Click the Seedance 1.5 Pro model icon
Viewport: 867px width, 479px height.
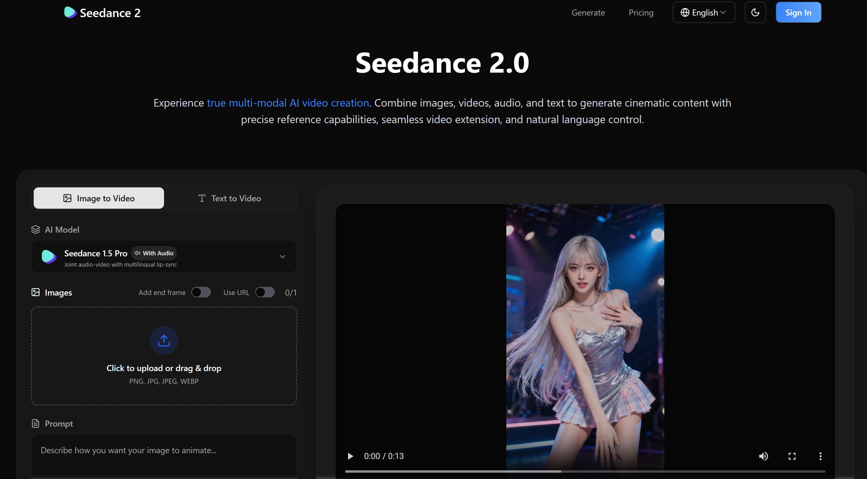49,256
